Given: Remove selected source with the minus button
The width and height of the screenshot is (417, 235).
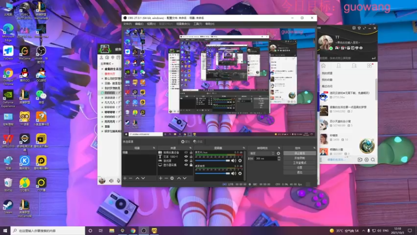Looking at the screenshot, I should click(166, 178).
